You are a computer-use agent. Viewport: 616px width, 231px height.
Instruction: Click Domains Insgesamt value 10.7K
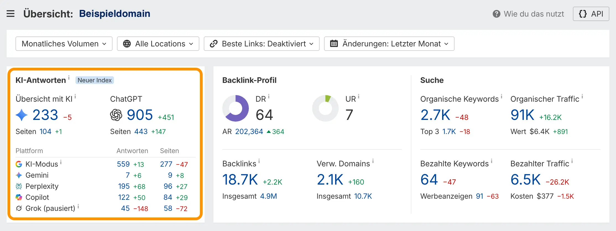(x=363, y=196)
